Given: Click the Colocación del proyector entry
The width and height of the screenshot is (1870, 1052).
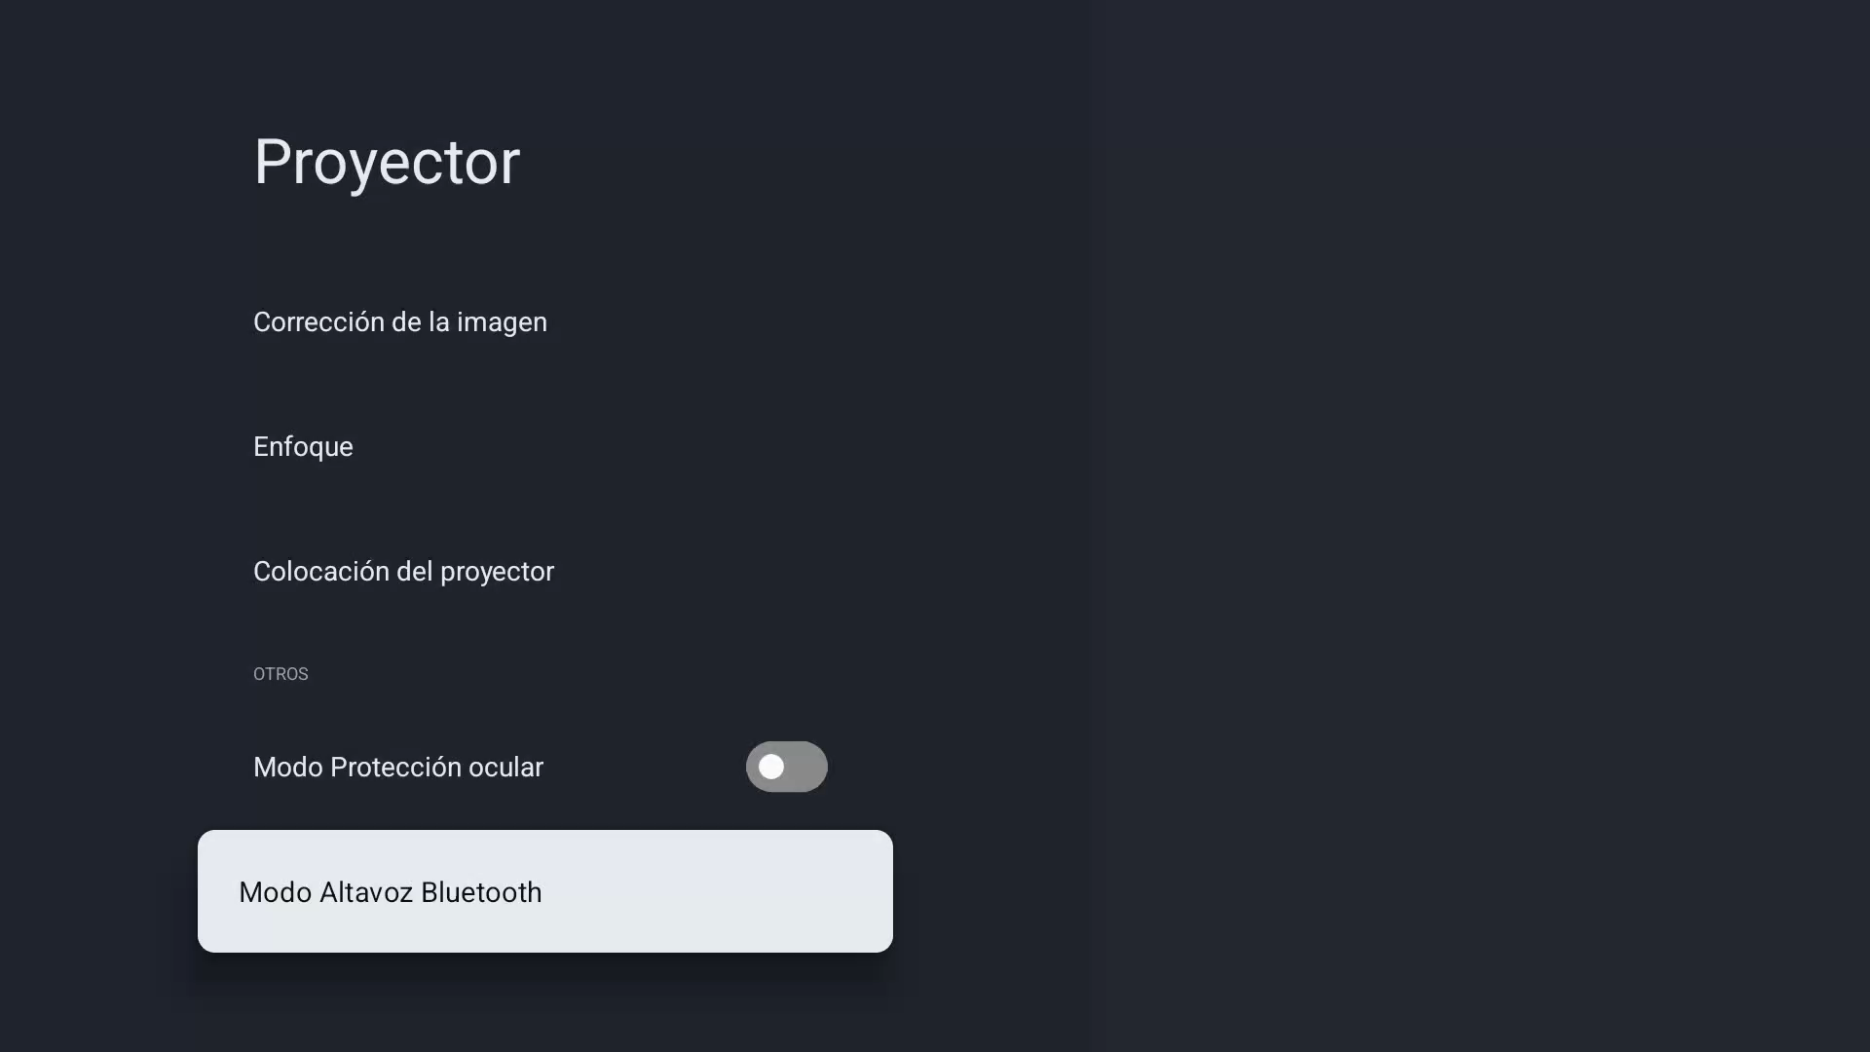Looking at the screenshot, I should click(403, 572).
